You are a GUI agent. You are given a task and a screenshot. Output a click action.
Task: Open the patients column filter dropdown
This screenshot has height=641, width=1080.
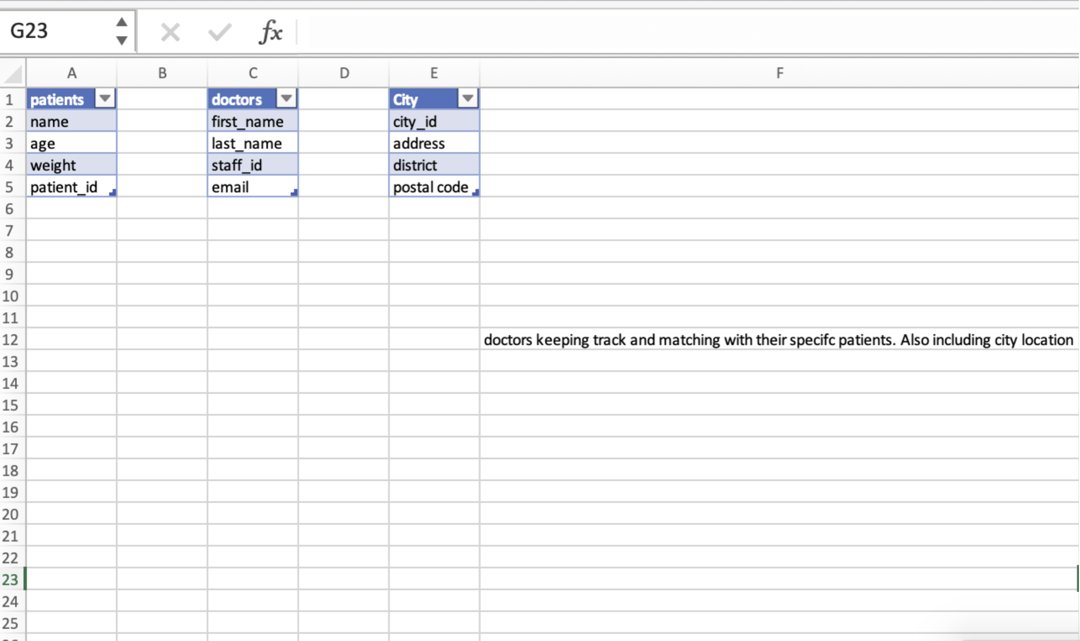tap(105, 98)
